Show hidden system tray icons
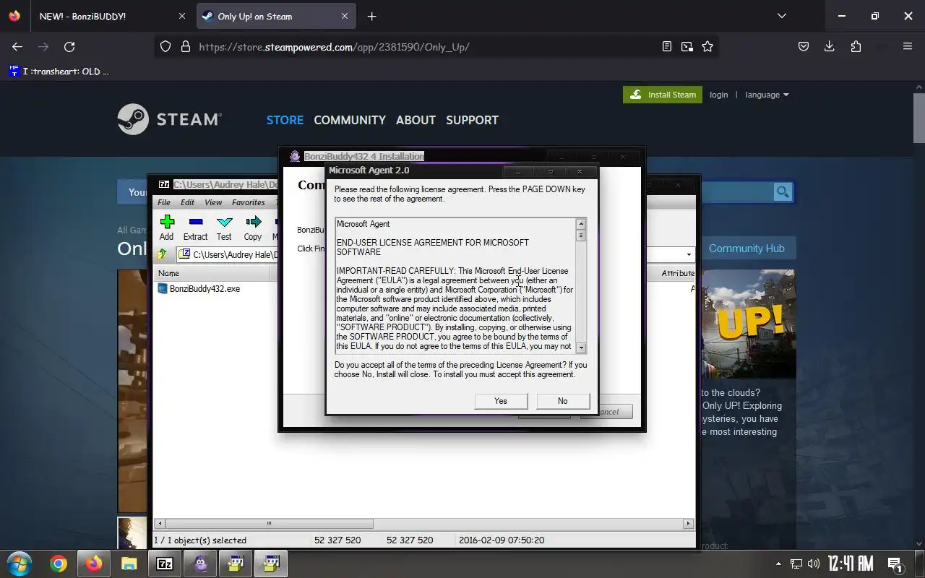The height and width of the screenshot is (578, 925). (x=778, y=564)
